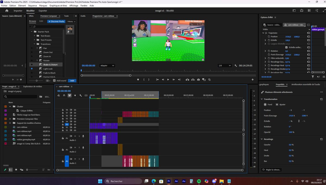Click the Extract icon in Program monitor
The height and width of the screenshot is (185, 326).
193,79
